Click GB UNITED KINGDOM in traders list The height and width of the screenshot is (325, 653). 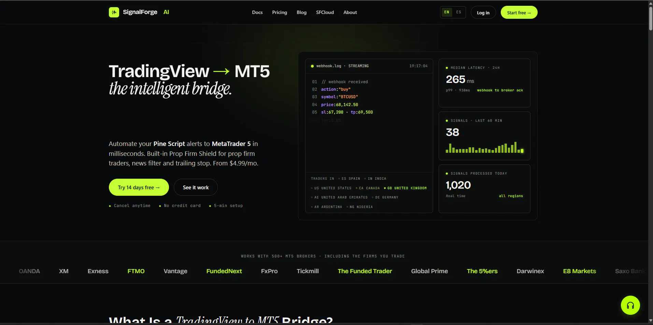[x=406, y=188]
